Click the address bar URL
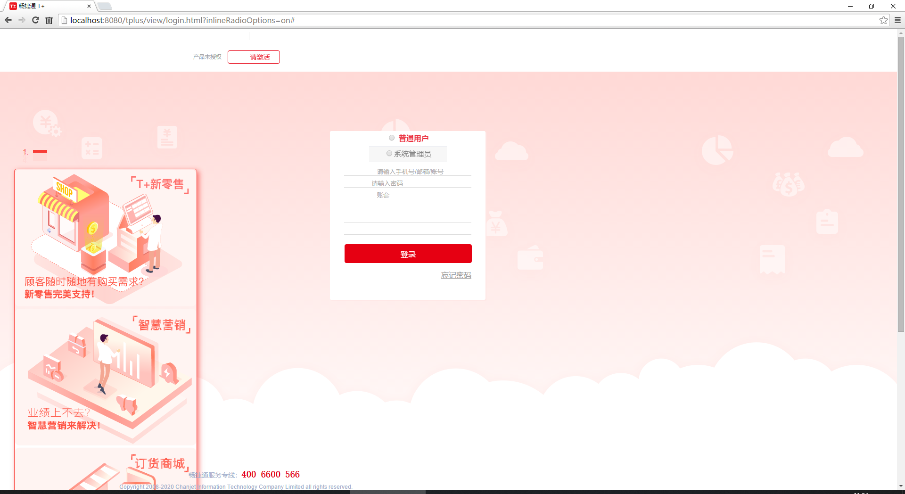 (x=182, y=20)
